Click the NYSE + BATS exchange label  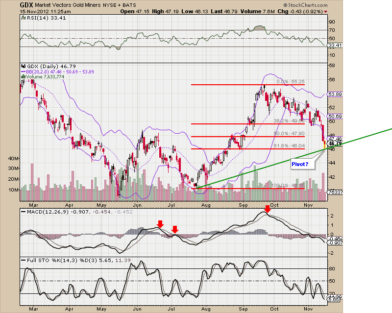click(120, 5)
